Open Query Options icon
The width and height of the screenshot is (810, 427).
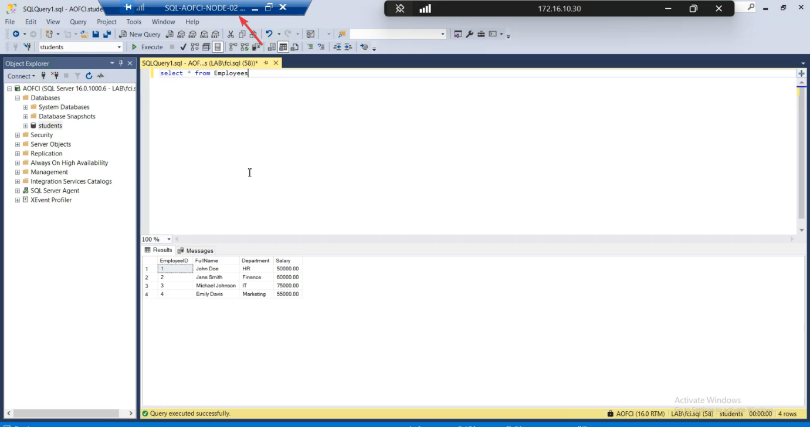[x=206, y=47]
